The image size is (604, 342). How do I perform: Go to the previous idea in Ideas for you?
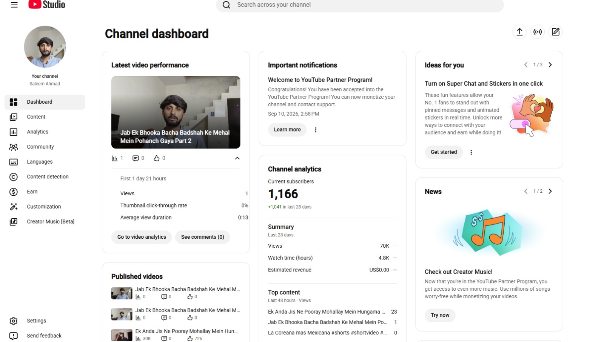tap(526, 65)
